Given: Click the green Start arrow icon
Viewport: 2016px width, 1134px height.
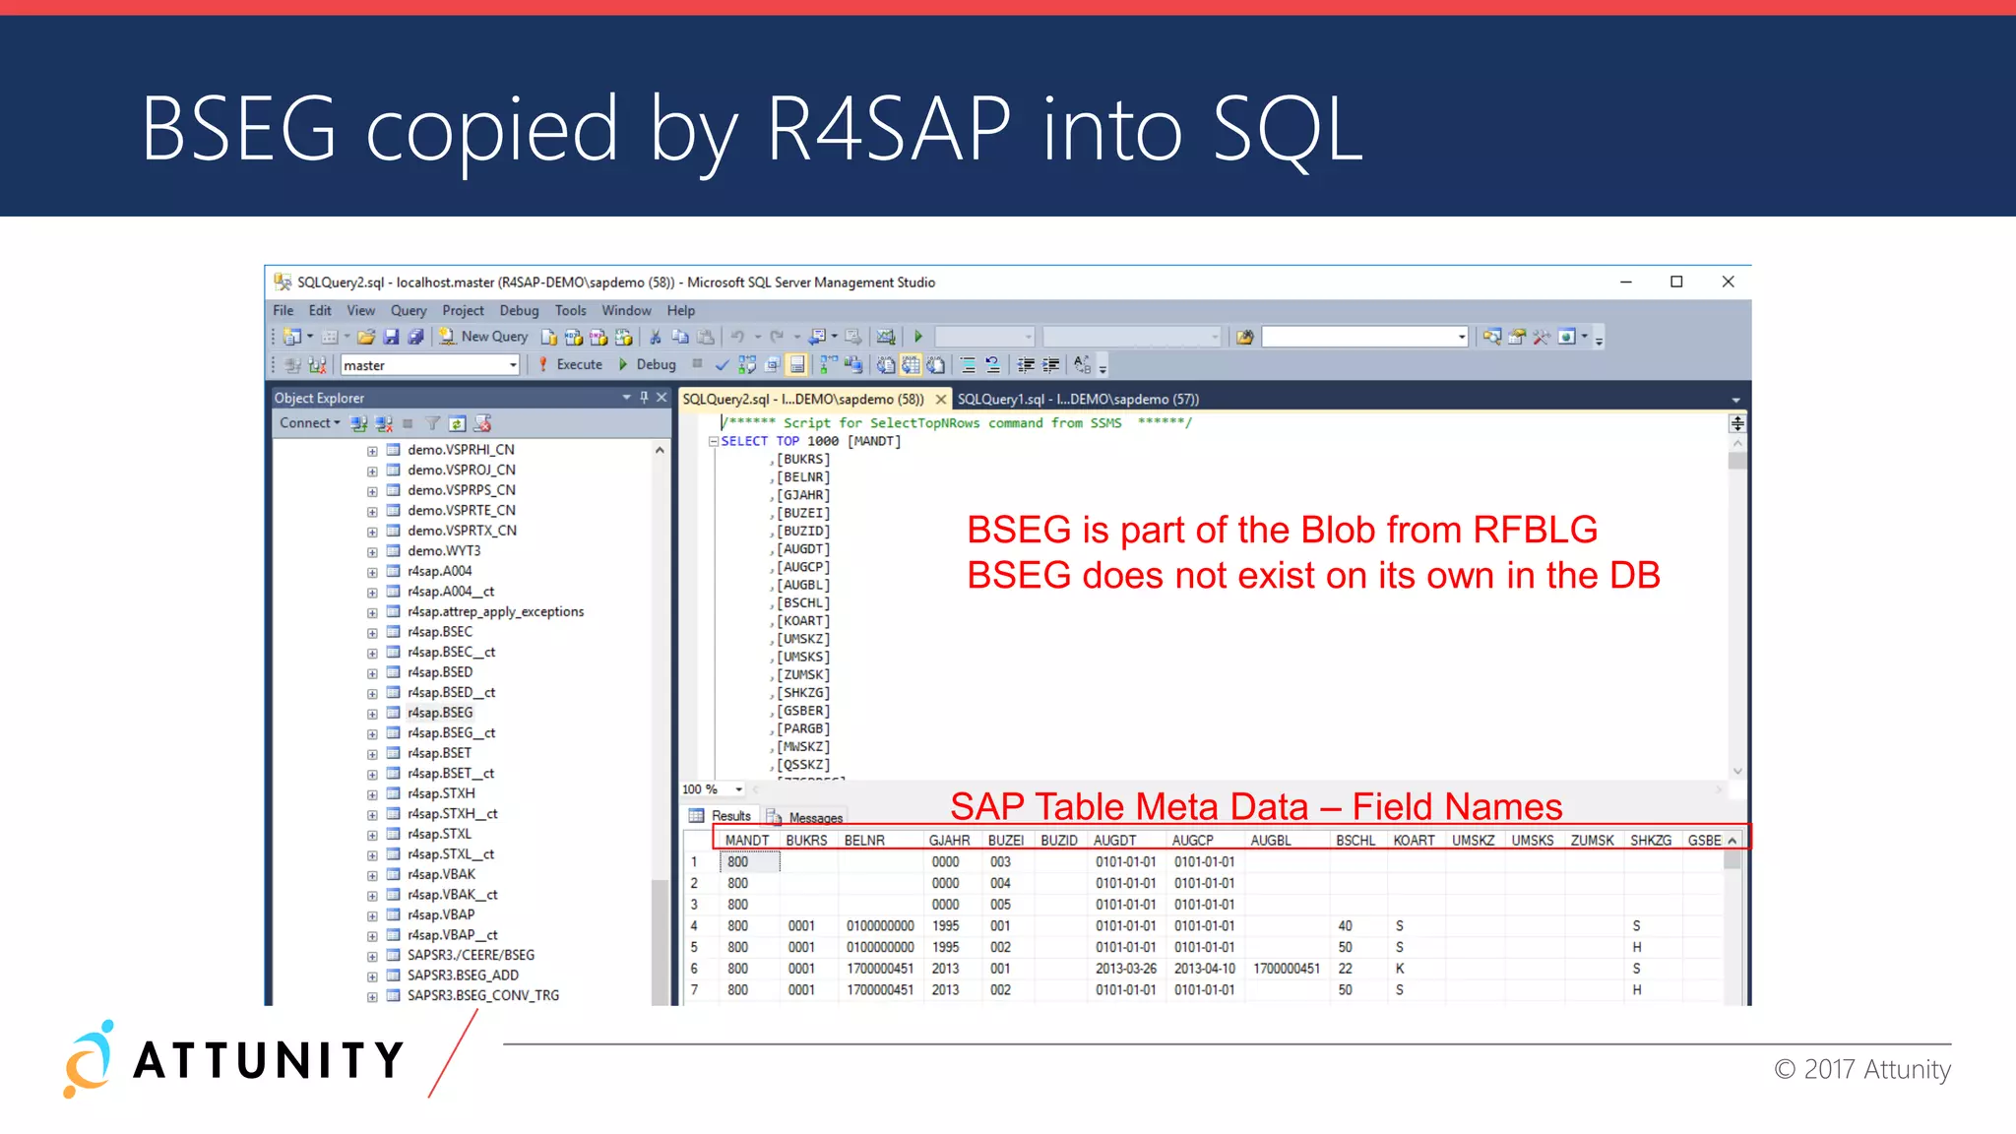Looking at the screenshot, I should point(918,337).
